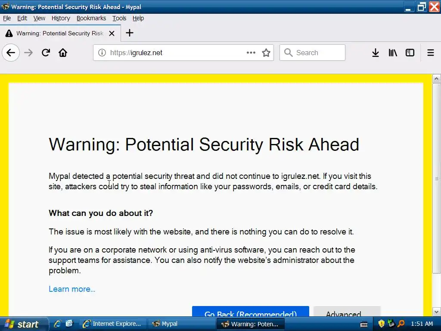Open the hamburger application menu
The height and width of the screenshot is (331, 441).
point(431,53)
